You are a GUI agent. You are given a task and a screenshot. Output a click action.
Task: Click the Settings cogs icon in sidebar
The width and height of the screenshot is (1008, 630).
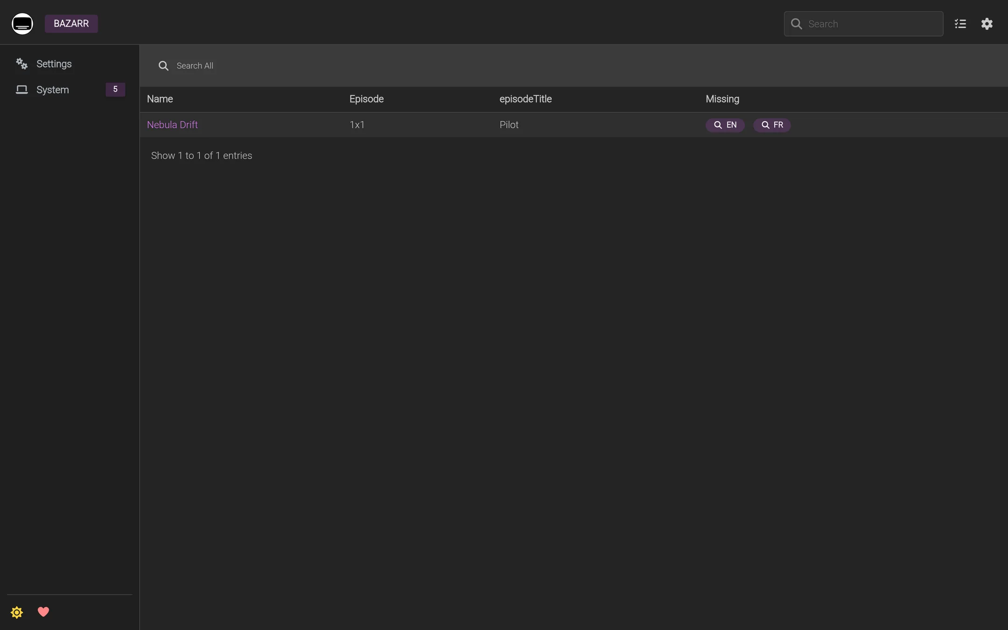click(x=22, y=63)
